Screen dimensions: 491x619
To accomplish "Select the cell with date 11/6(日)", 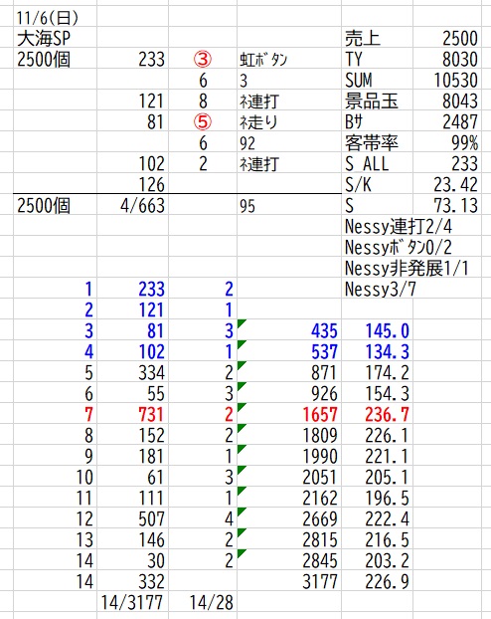I will point(55,18).
